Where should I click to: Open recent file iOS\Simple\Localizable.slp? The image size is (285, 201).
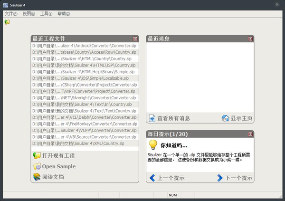coord(85,78)
